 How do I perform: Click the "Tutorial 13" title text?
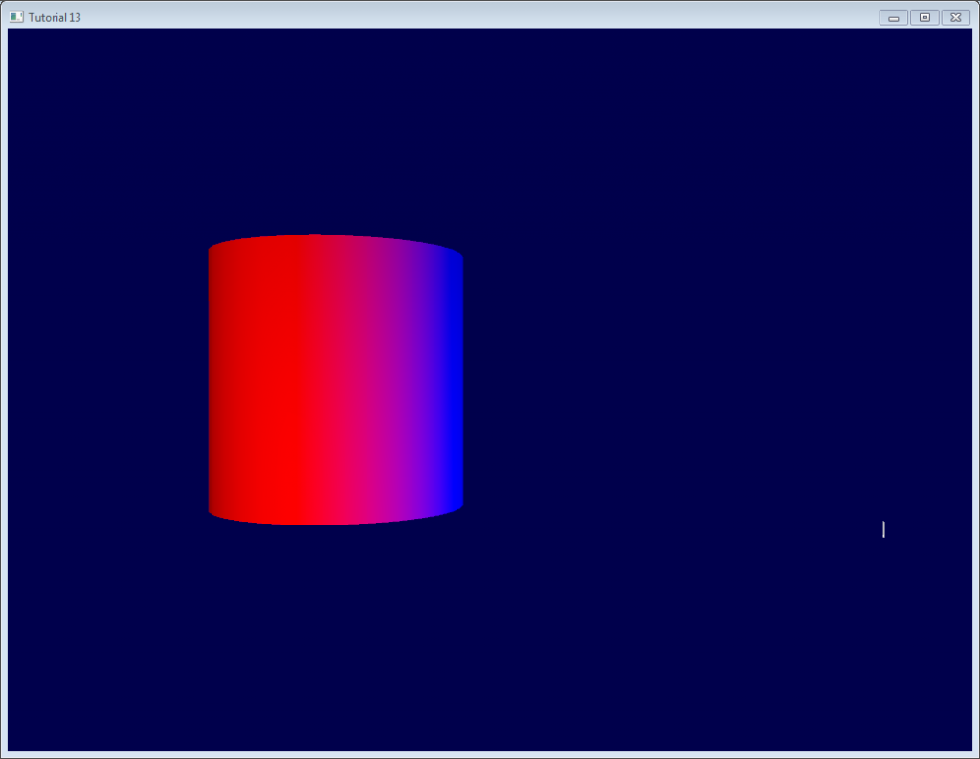click(x=55, y=18)
